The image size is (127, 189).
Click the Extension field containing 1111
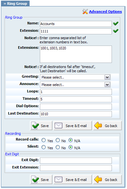tap(76, 31)
